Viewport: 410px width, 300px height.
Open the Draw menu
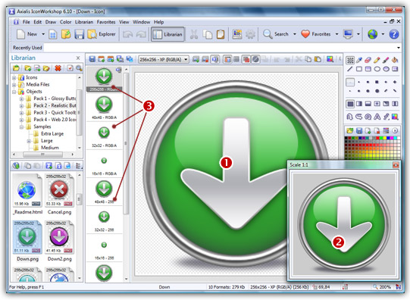pos(51,22)
